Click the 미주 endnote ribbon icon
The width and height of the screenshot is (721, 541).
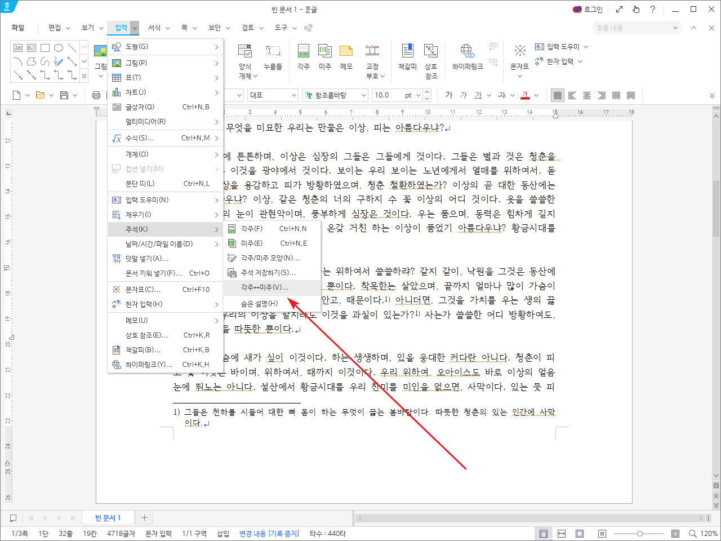pos(325,57)
